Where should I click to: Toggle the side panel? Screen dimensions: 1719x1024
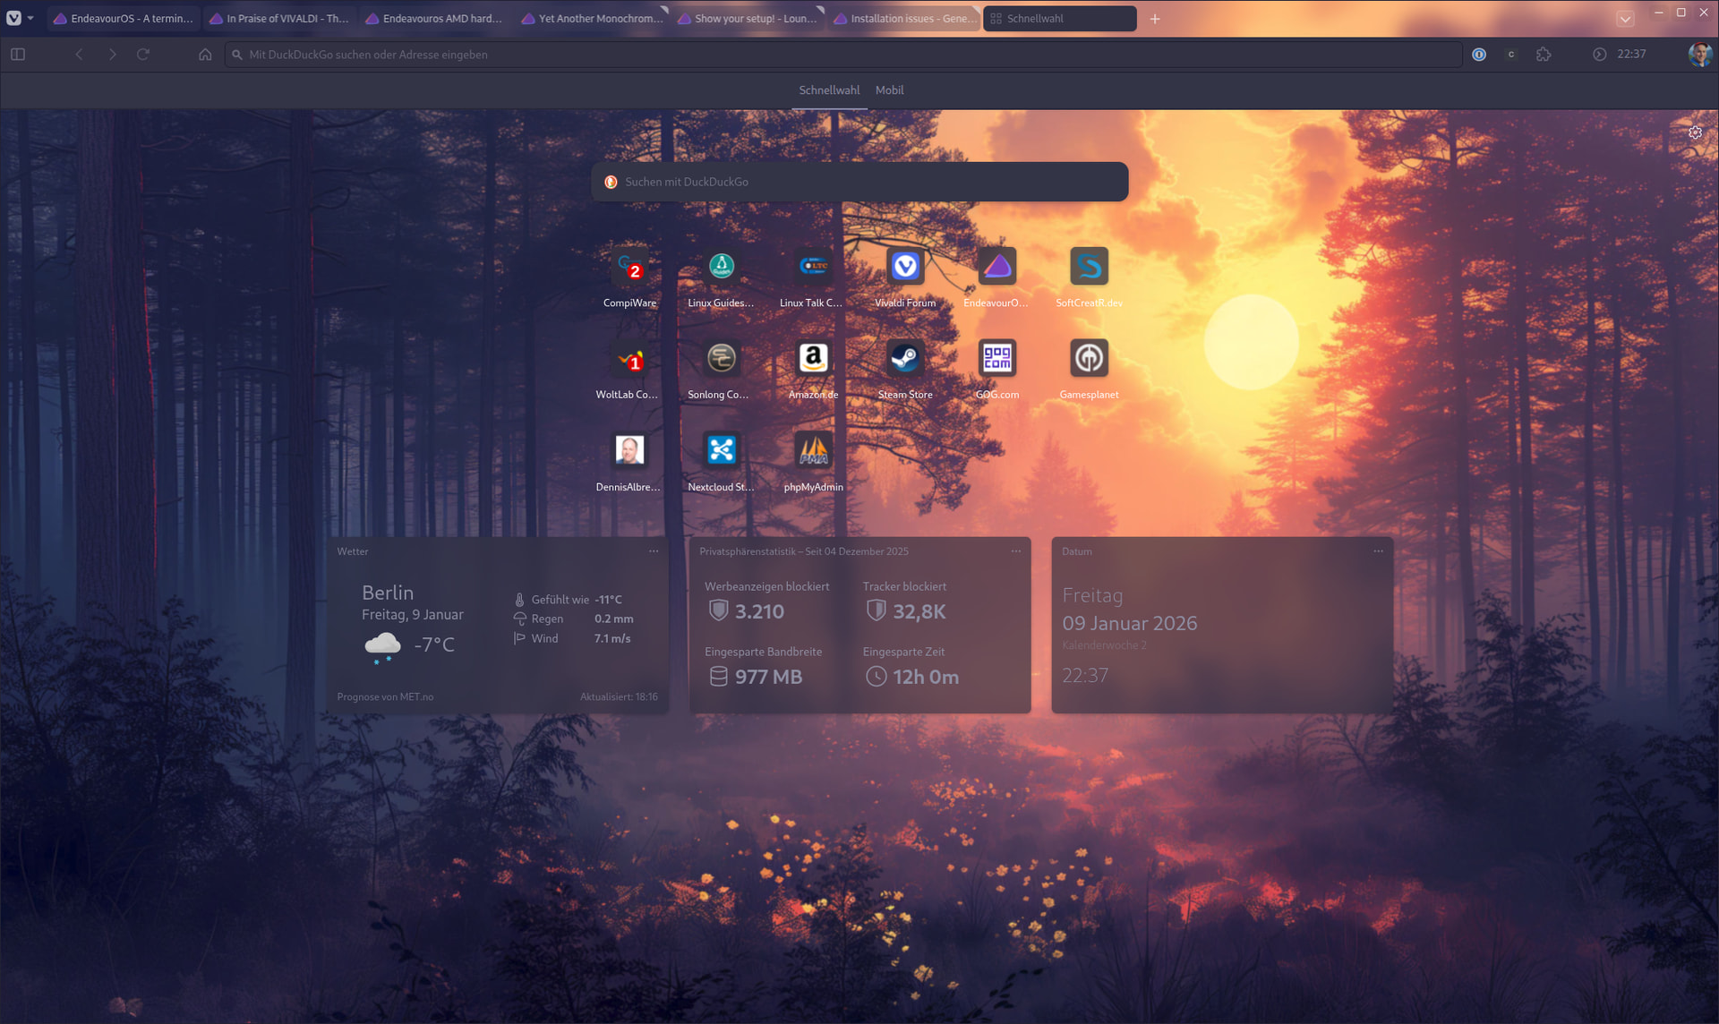[18, 55]
